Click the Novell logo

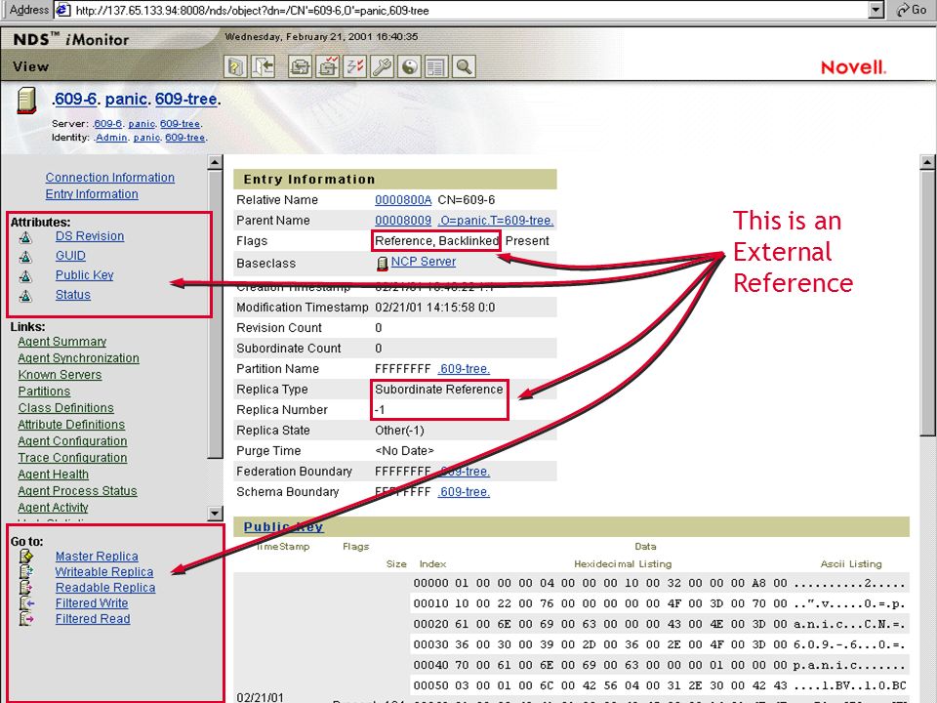pyautogui.click(x=853, y=67)
